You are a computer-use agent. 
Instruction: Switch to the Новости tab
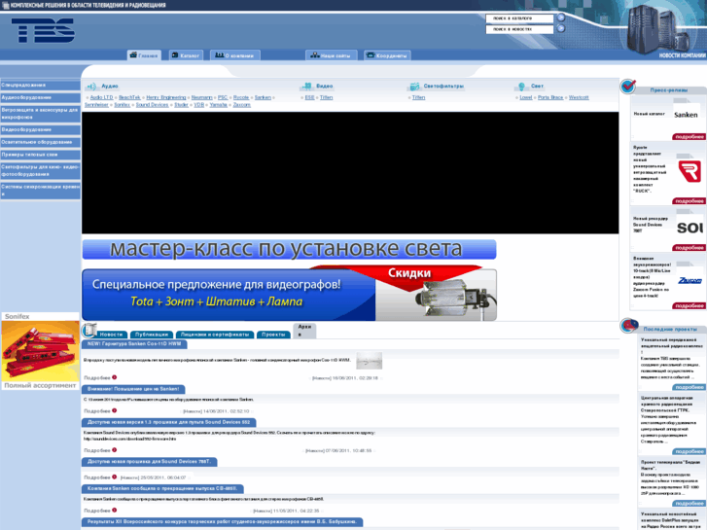click(112, 335)
